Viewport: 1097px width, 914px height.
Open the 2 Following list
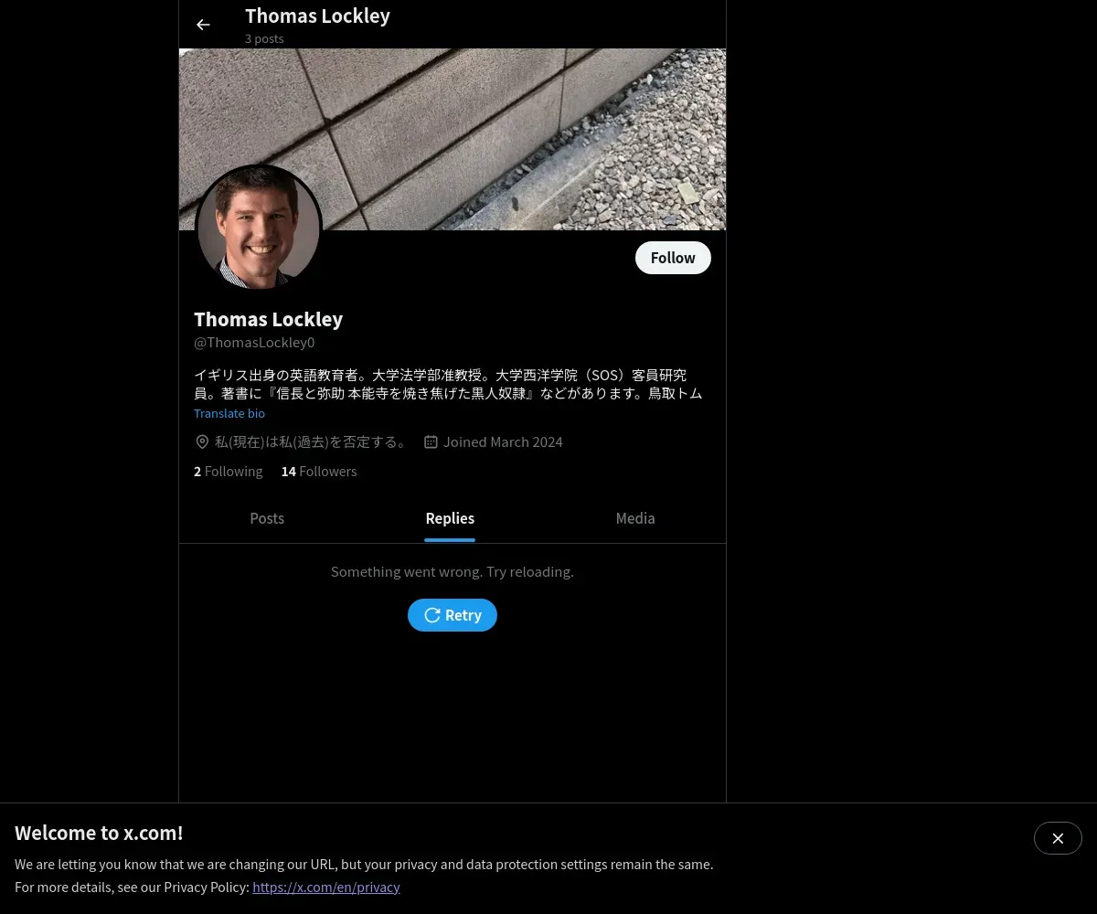pos(228,472)
